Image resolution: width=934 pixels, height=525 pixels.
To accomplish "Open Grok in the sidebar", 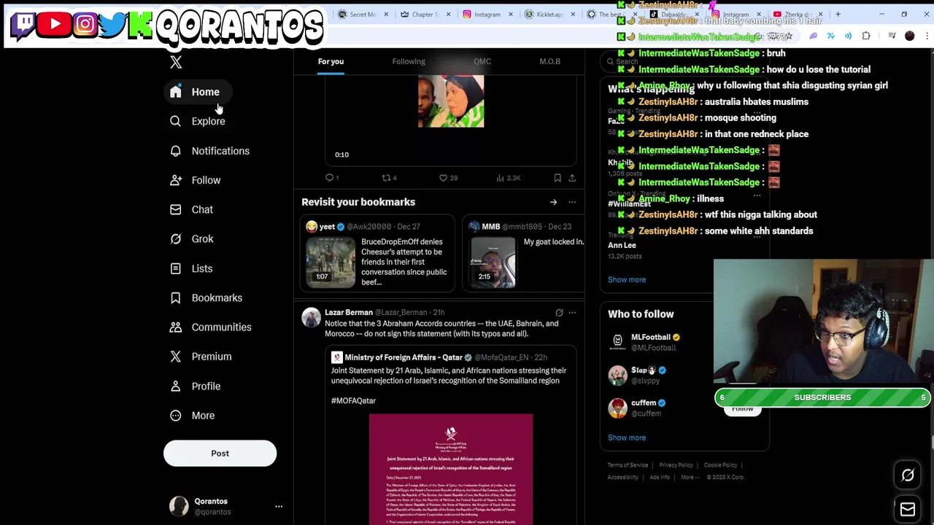I will [x=191, y=238].
